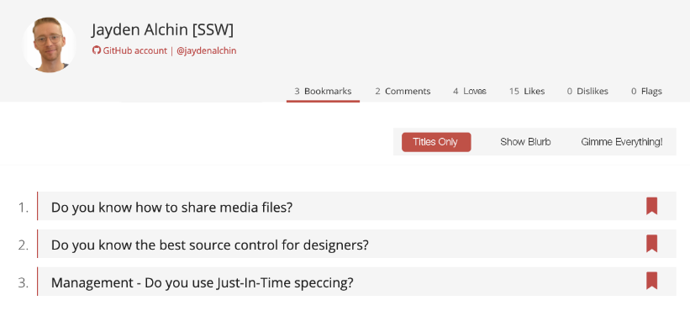Screen dimensions: 690x316
Task: Switch to the Flags tab
Action: click(646, 91)
